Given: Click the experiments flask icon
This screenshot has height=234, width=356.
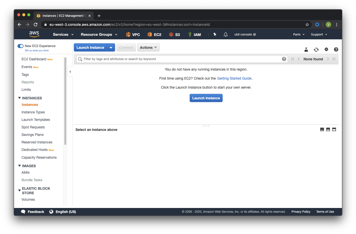Looking at the screenshot, I should coord(306,50).
